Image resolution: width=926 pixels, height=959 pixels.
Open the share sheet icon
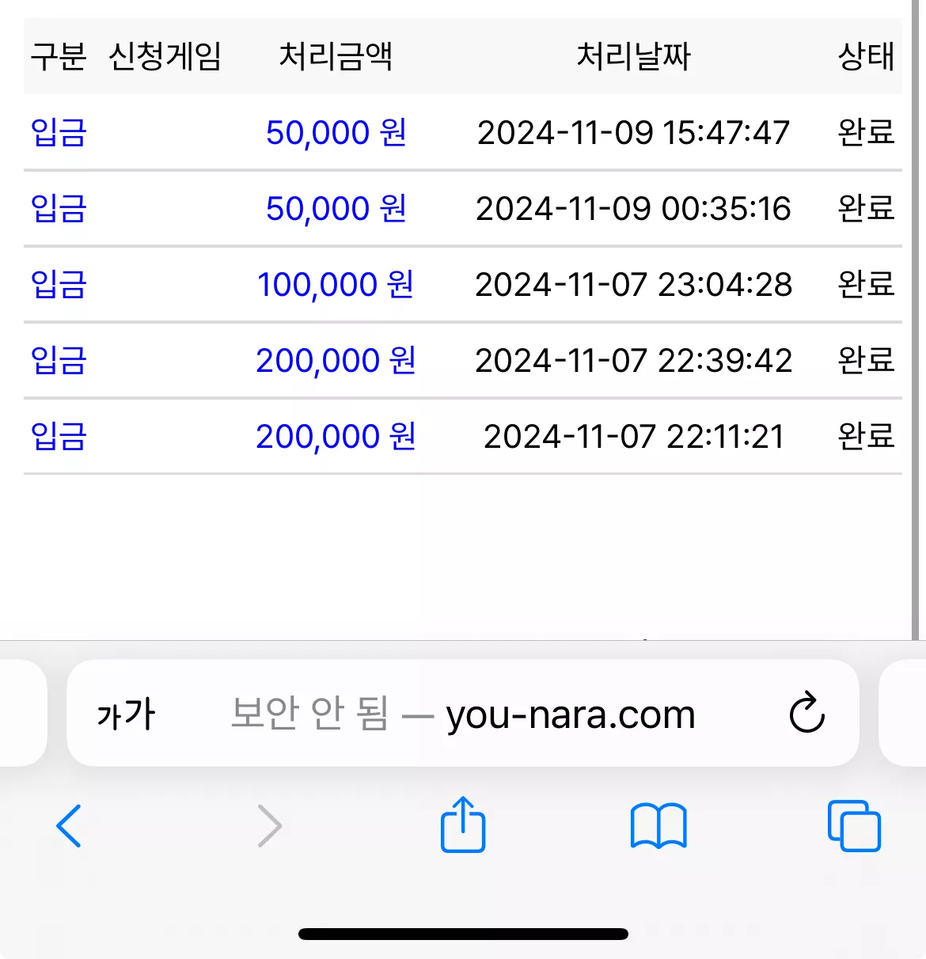click(463, 824)
